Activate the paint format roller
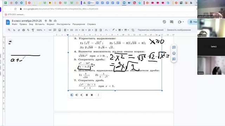 coord(33,30)
